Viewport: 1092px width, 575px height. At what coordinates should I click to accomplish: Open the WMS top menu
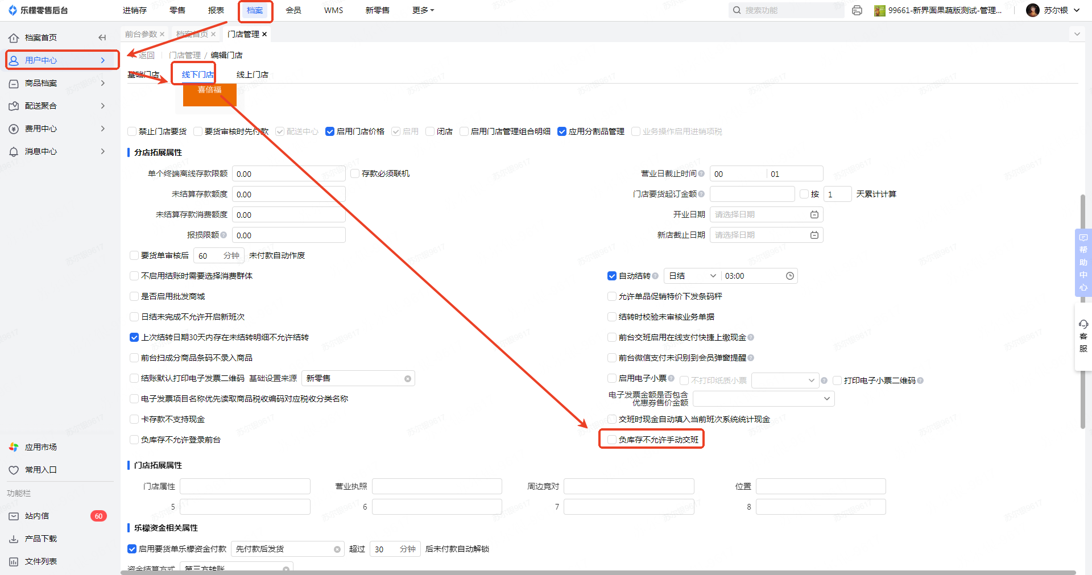pyautogui.click(x=334, y=10)
